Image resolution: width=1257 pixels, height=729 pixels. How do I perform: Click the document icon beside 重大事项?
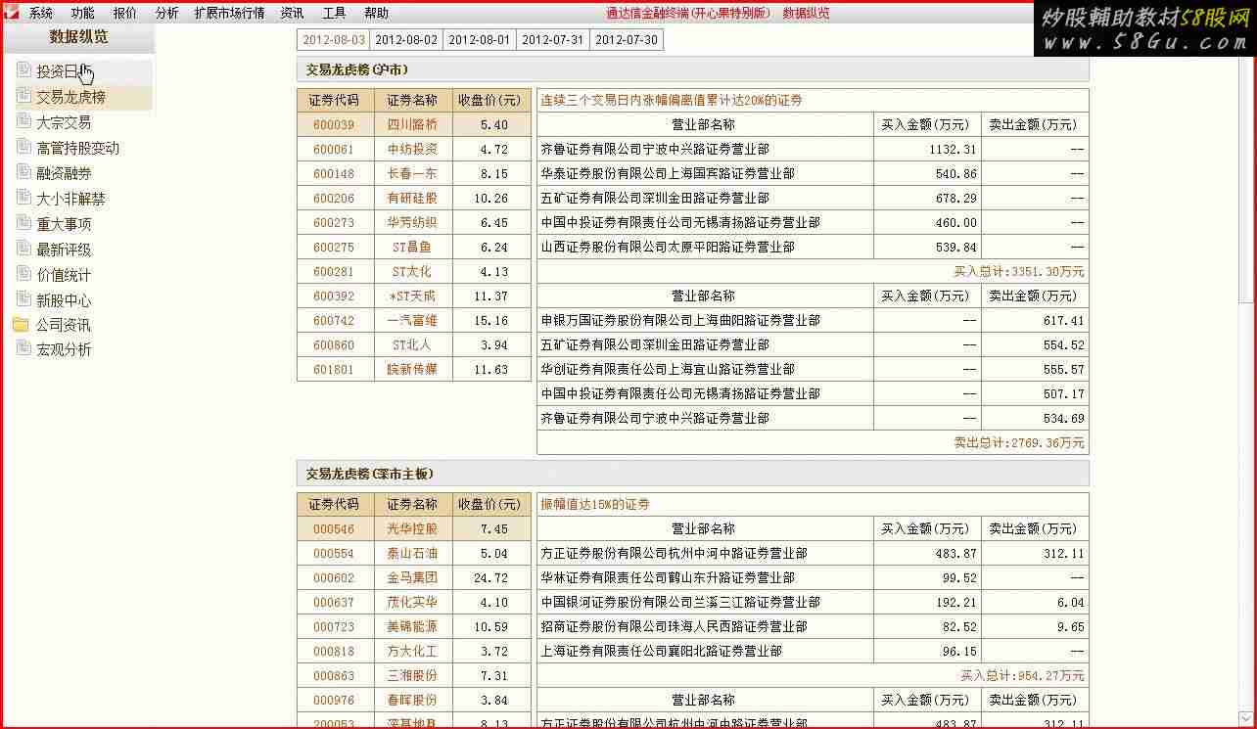pyautogui.click(x=23, y=223)
